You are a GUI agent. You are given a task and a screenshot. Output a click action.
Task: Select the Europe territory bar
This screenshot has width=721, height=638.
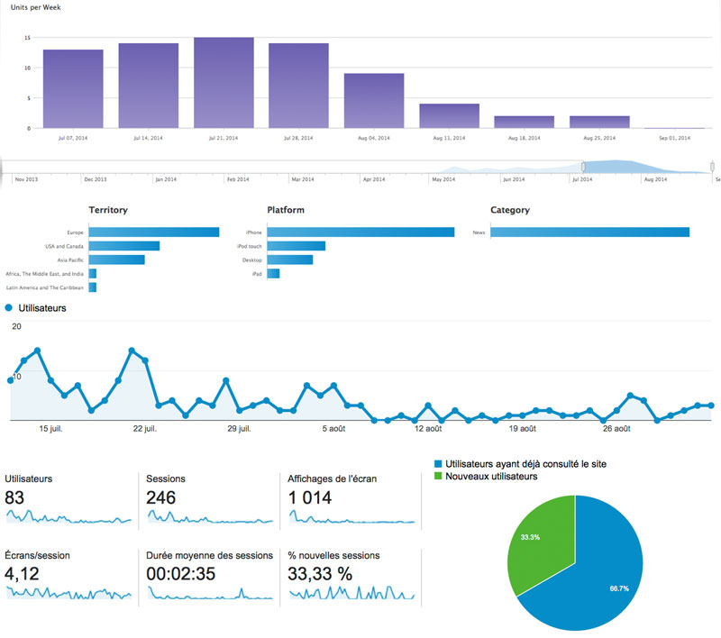pyautogui.click(x=154, y=232)
